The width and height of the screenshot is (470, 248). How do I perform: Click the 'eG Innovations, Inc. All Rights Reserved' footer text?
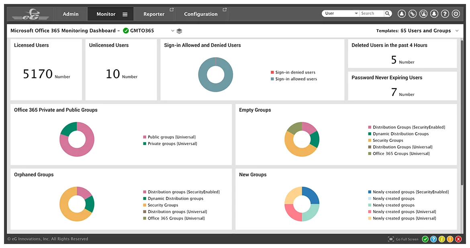coord(50,239)
